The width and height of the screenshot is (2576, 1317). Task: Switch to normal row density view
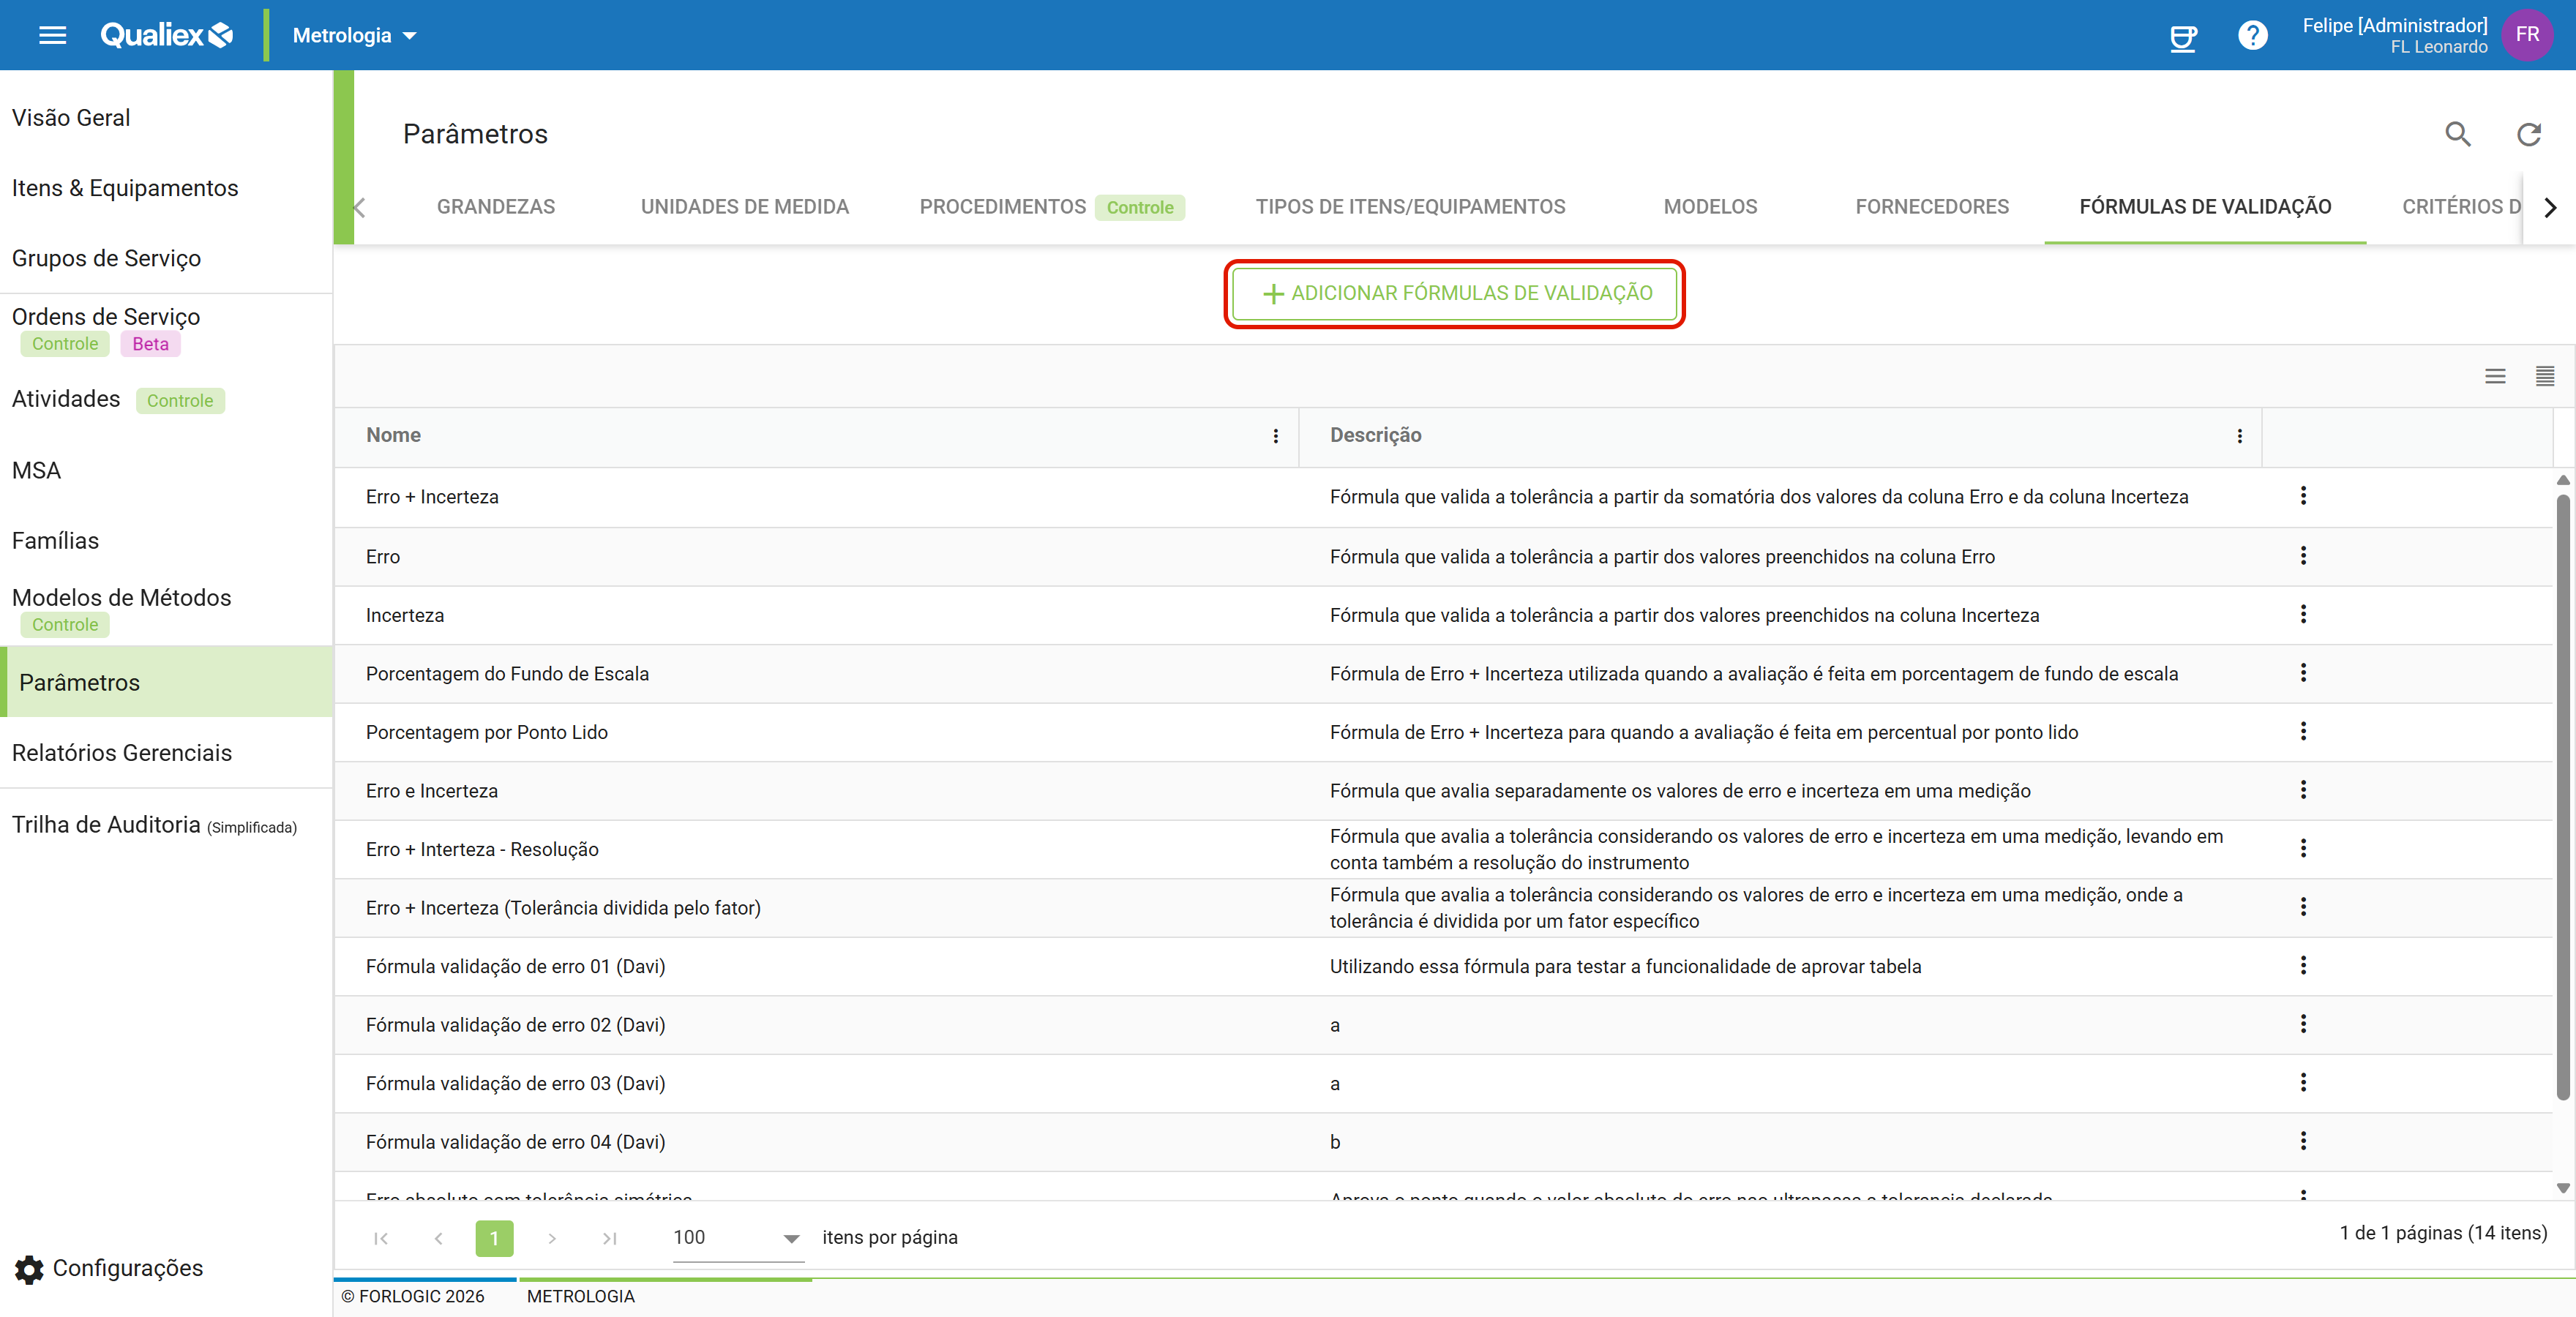(2495, 376)
